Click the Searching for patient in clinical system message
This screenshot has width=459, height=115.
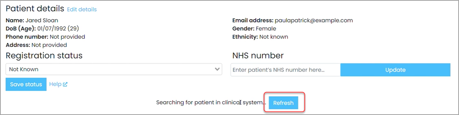(x=211, y=102)
